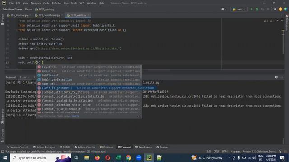Open Zoom from the taskbar
This screenshot has width=289, height=162.
[x=139, y=158]
